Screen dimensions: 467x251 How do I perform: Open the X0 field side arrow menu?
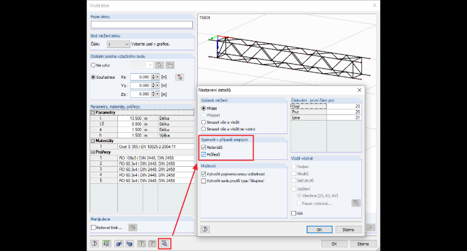157,77
